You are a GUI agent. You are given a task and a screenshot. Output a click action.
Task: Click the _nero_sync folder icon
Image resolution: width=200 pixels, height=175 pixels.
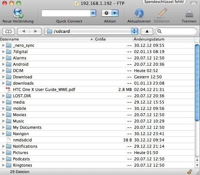click(9, 45)
